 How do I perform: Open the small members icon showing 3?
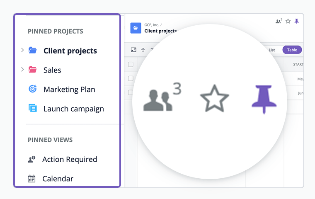[279, 21]
